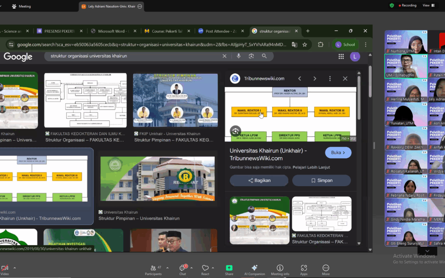The width and height of the screenshot is (445, 278).
Task: Open options for Lely Adriani Nasution share tab
Action: pyautogui.click(x=140, y=6)
